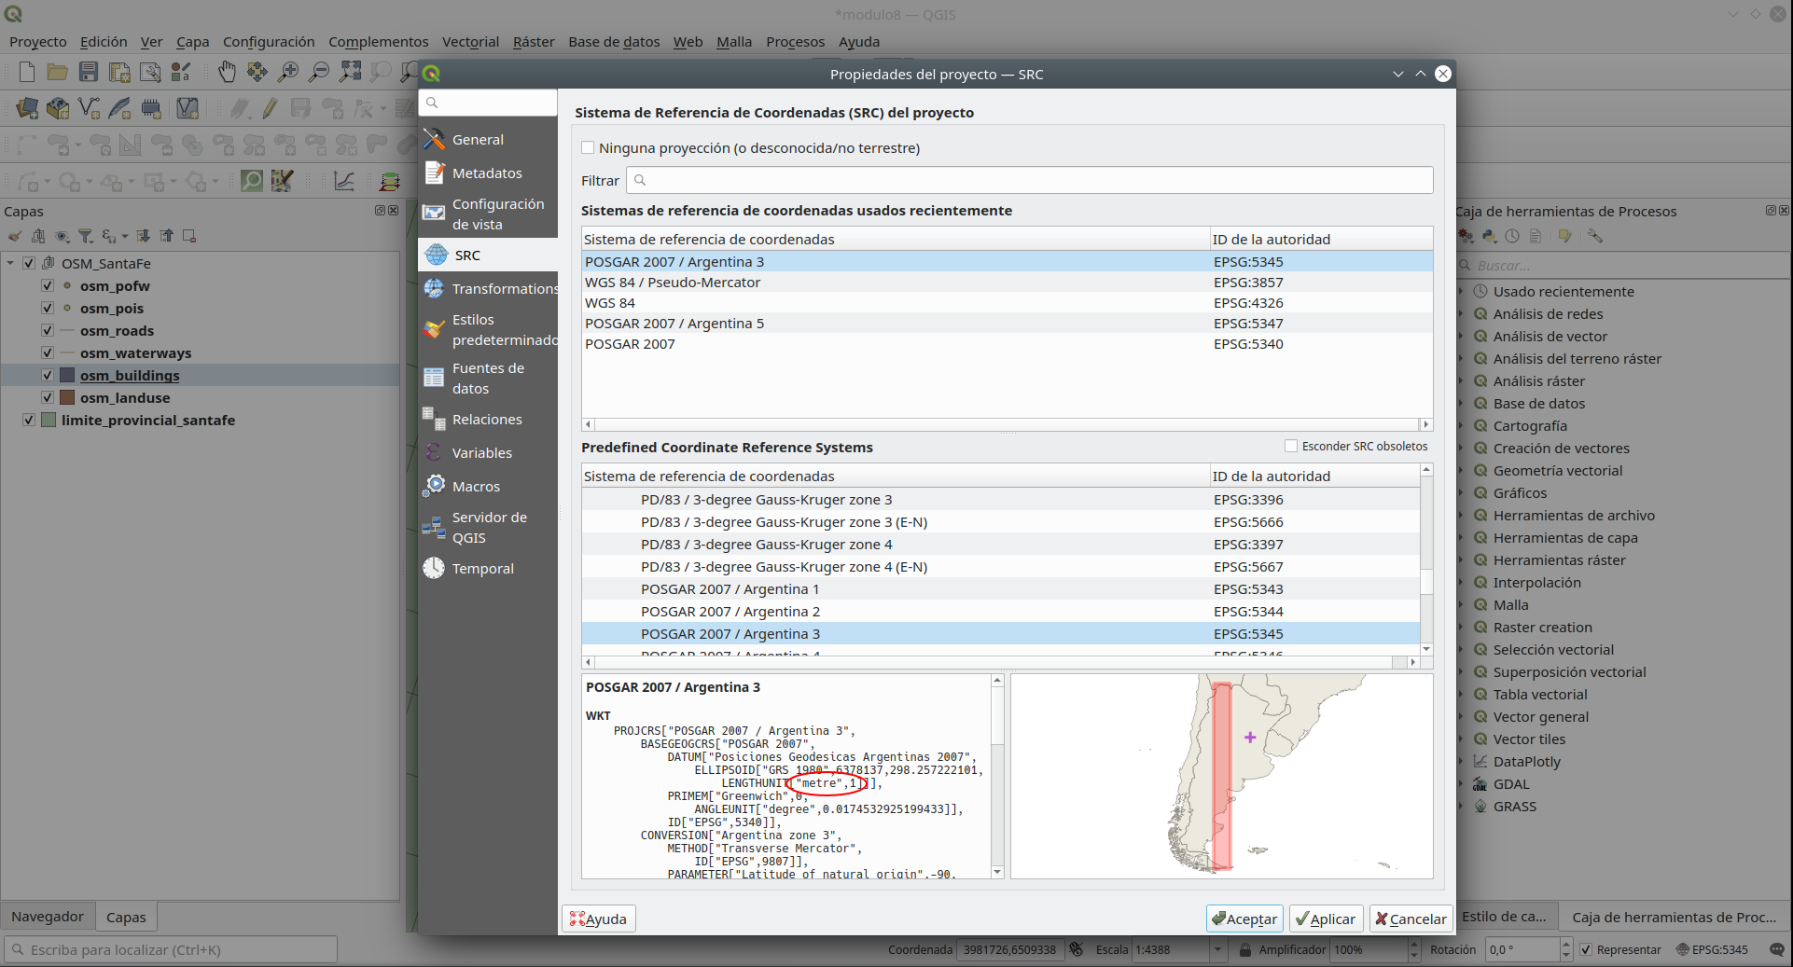Open the Escala dropdown arrow

click(x=1217, y=949)
